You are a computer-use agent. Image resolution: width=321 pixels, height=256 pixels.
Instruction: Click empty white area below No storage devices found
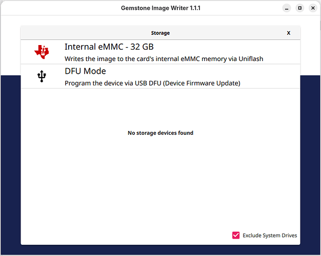tap(161, 180)
